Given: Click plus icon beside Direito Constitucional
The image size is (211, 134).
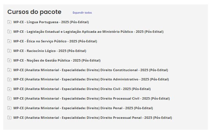Looking at the screenshot, I should [9, 70].
